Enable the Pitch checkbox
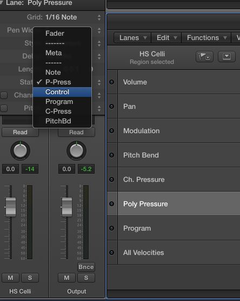240x301 pixels. click(x=4, y=108)
